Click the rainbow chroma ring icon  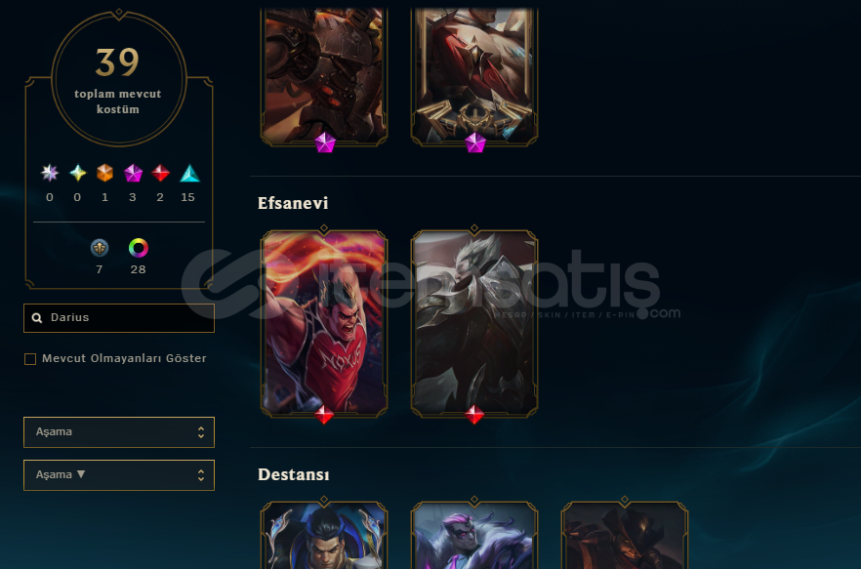click(x=139, y=248)
